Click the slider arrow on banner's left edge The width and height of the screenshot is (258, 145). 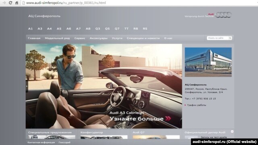27,86
